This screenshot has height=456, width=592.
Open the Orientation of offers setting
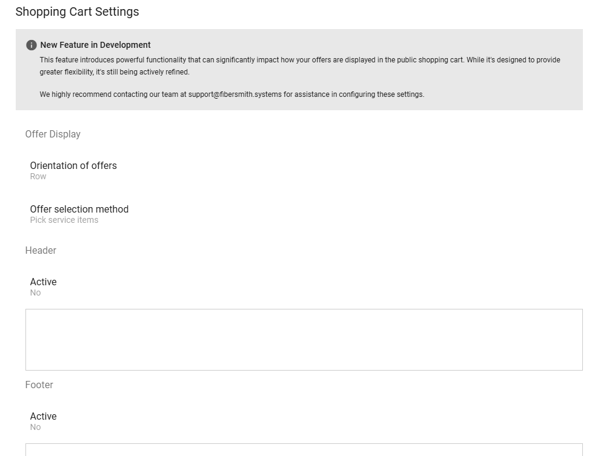click(73, 166)
